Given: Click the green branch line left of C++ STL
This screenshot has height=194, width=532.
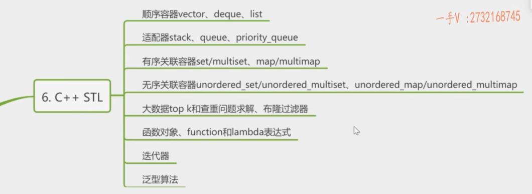Looking at the screenshot, I should (x=16, y=99).
